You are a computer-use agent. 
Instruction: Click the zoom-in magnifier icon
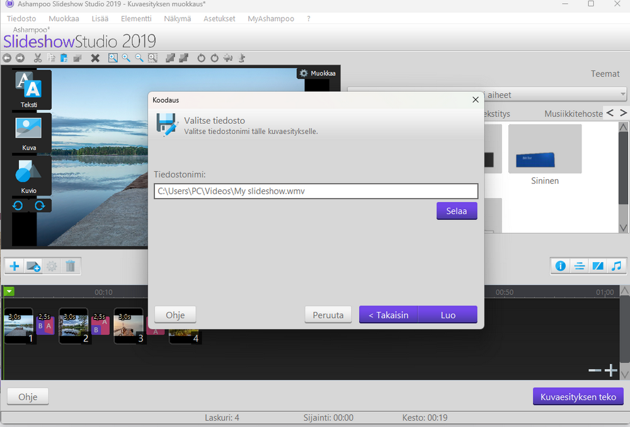pos(126,58)
